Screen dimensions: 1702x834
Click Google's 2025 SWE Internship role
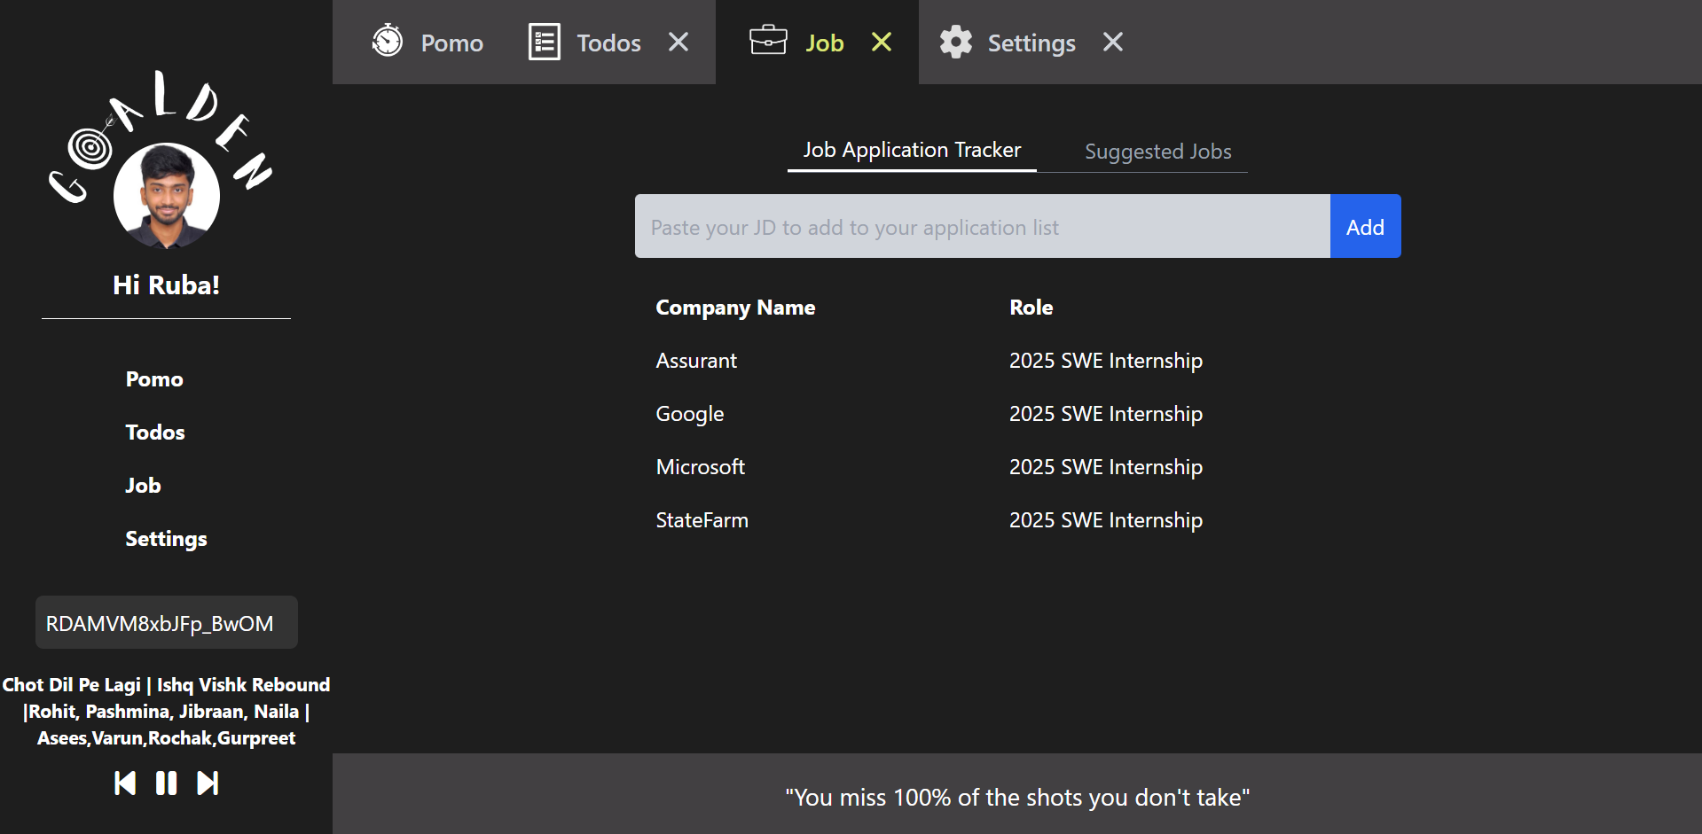coord(1106,414)
